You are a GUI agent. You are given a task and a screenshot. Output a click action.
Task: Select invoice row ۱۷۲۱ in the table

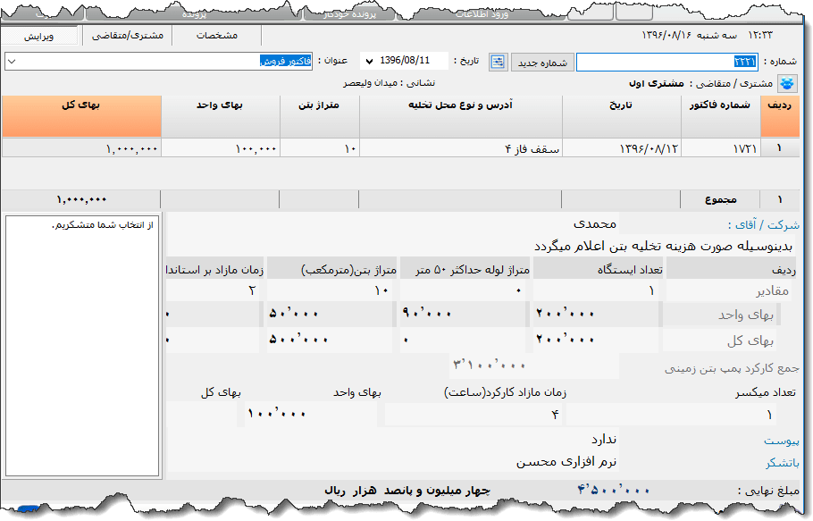(x=733, y=148)
